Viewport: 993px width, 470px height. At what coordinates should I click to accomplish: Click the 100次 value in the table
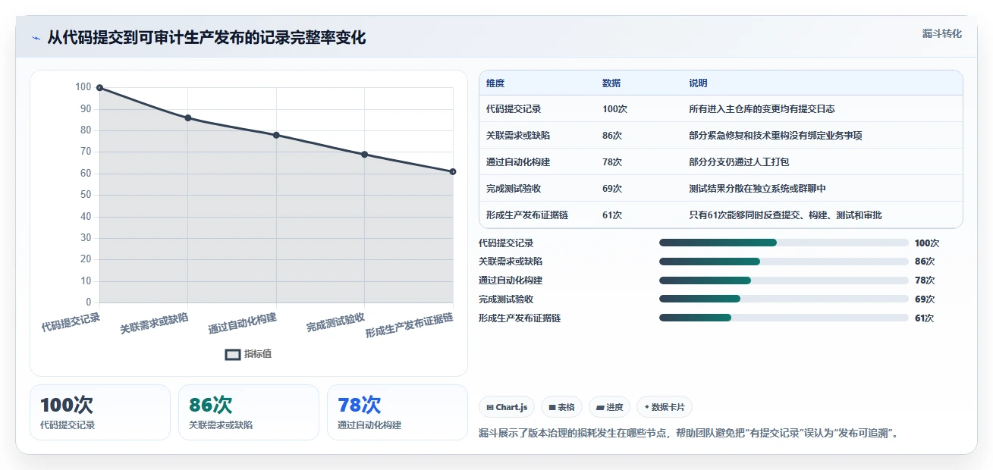tap(614, 109)
